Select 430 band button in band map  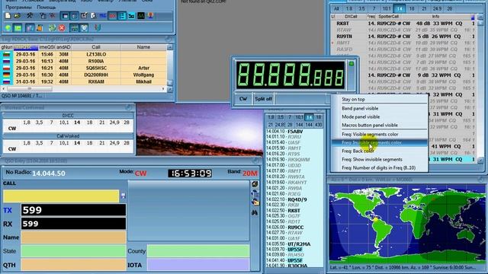pyautogui.click(x=318, y=125)
